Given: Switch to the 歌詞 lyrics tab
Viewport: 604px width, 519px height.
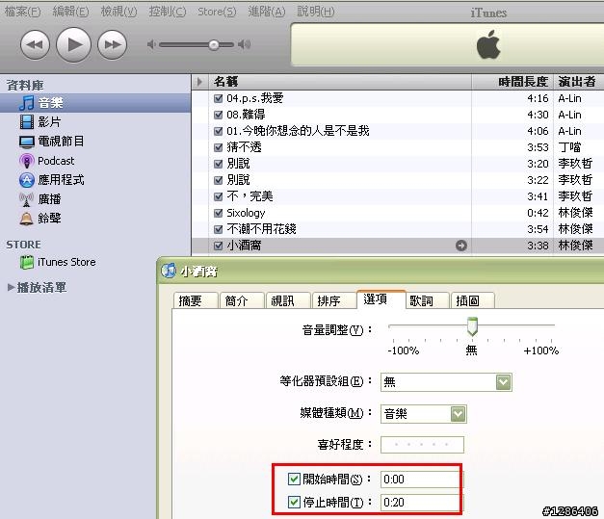Looking at the screenshot, I should pyautogui.click(x=428, y=300).
